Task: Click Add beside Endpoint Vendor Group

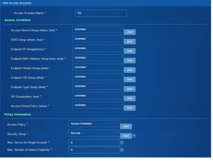Action: click(x=130, y=70)
